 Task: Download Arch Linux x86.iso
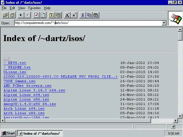pos(24,113)
